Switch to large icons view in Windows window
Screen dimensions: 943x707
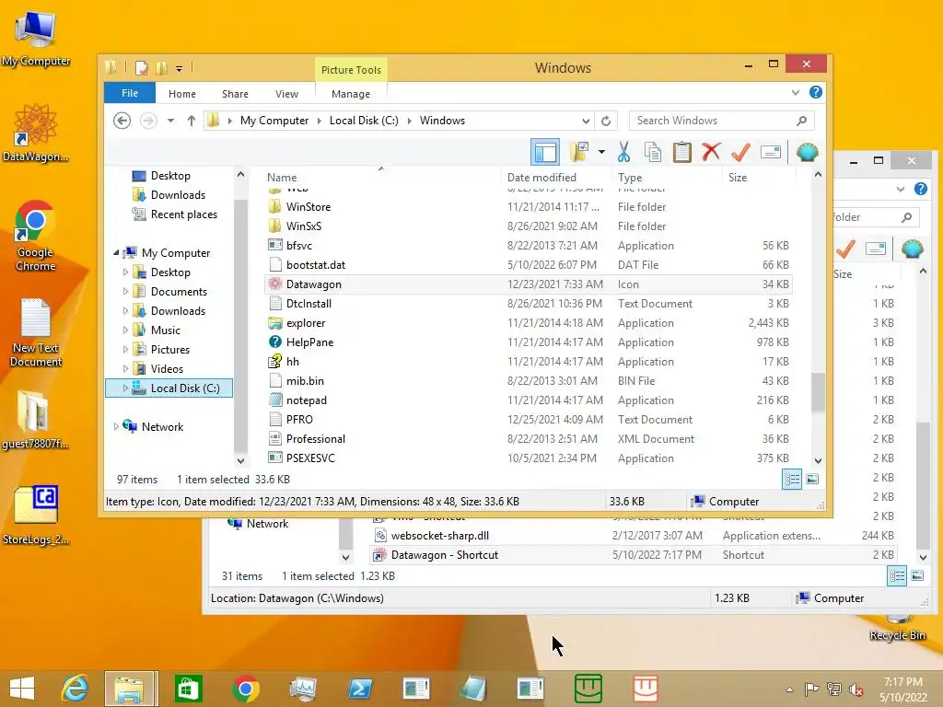812,479
